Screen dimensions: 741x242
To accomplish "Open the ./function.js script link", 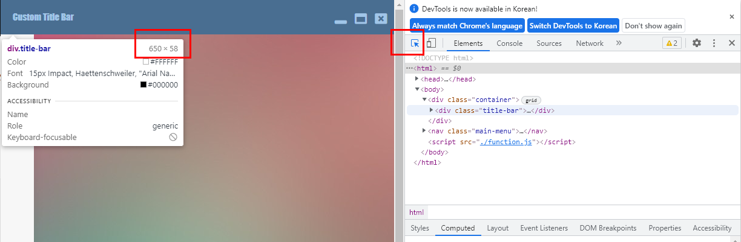I will pos(506,142).
